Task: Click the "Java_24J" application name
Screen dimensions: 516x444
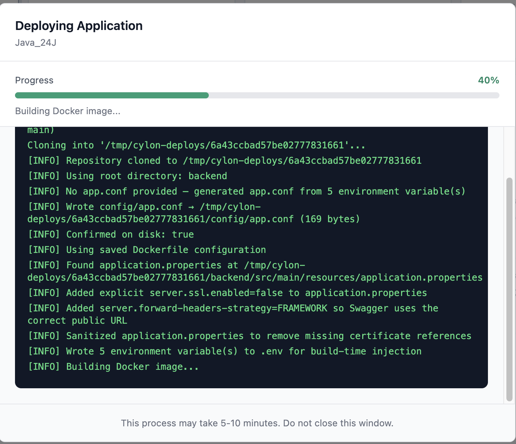Action: pos(36,43)
